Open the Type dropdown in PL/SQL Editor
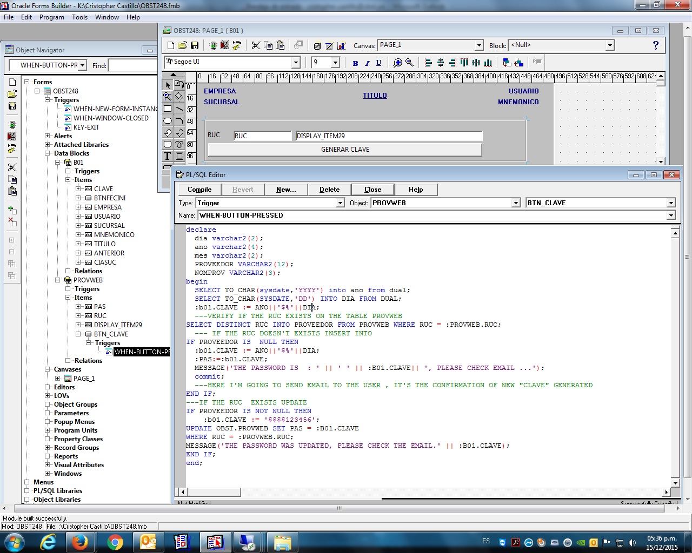The width and height of the screenshot is (692, 553). point(340,203)
